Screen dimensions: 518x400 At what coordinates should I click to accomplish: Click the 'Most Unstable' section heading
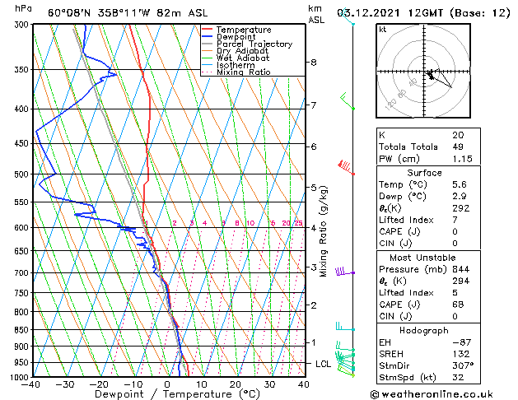(422, 258)
